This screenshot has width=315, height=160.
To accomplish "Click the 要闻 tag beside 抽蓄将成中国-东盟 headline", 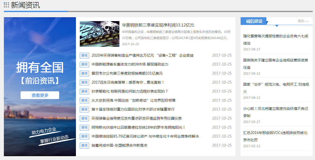I will [84, 145].
